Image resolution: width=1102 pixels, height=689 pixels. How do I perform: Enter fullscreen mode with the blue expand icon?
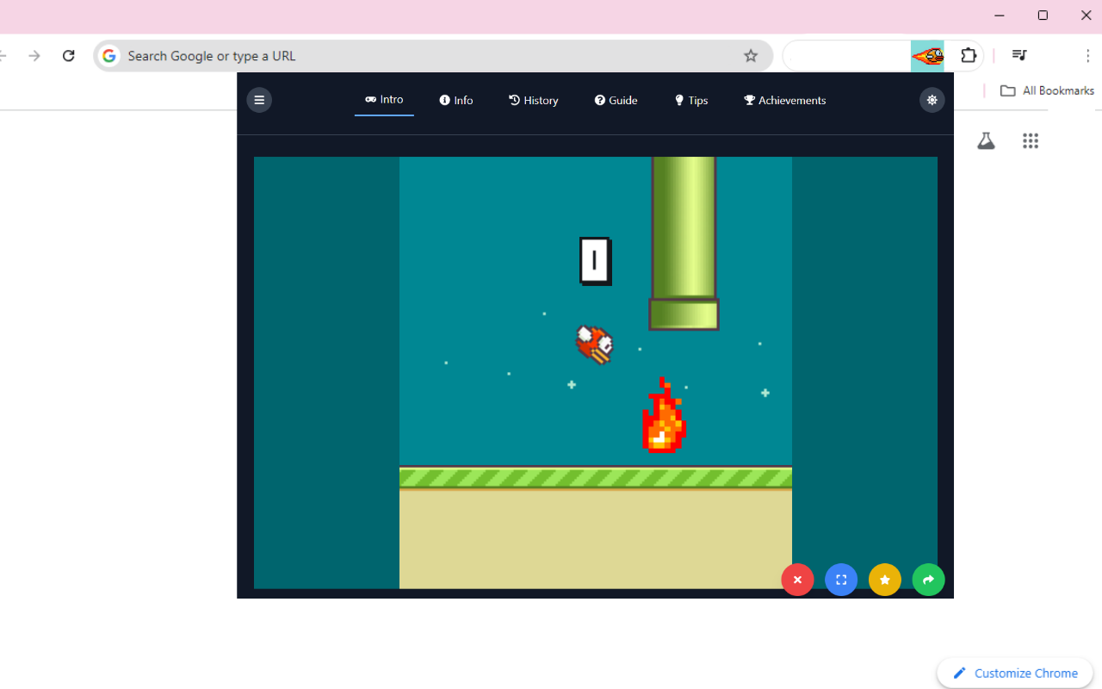[x=840, y=580]
